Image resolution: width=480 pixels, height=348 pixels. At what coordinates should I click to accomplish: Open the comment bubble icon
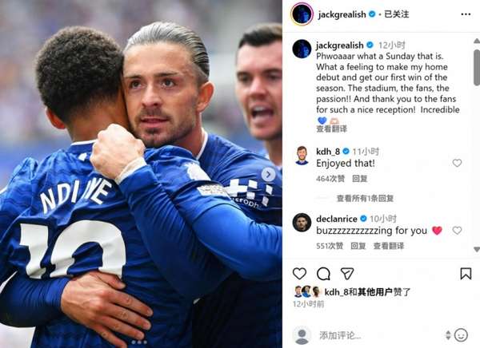(323, 274)
